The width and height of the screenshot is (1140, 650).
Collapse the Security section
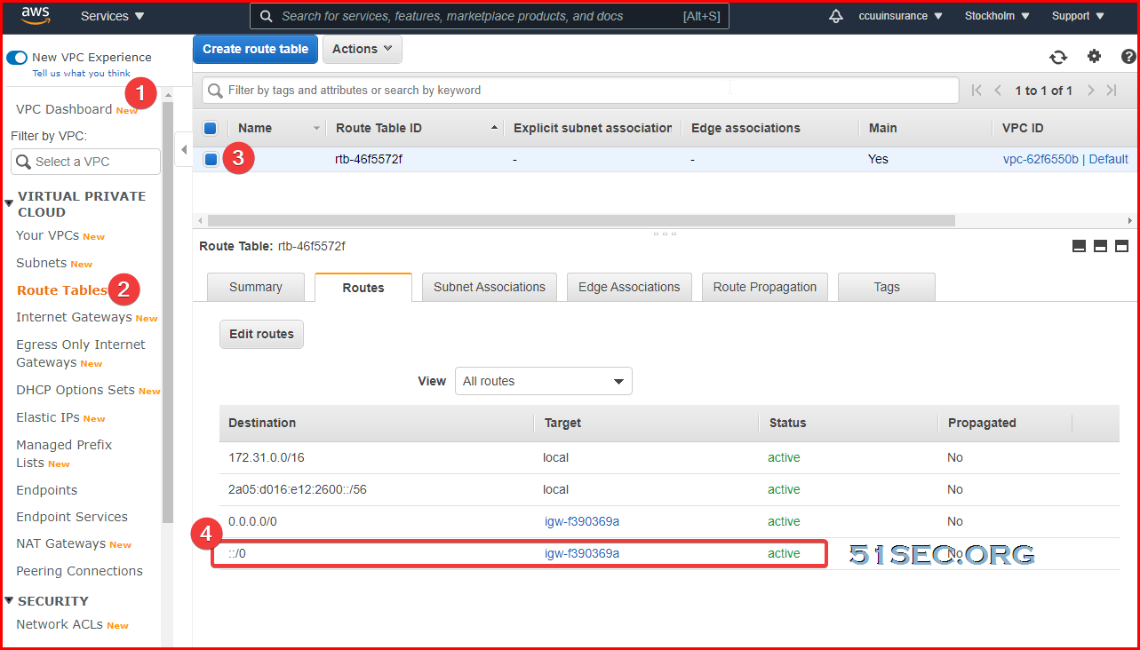[x=9, y=601]
